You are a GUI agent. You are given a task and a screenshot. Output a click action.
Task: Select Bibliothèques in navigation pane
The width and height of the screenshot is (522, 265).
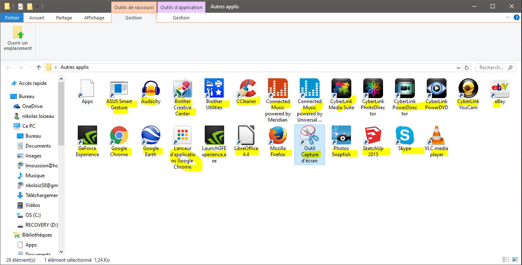point(37,235)
